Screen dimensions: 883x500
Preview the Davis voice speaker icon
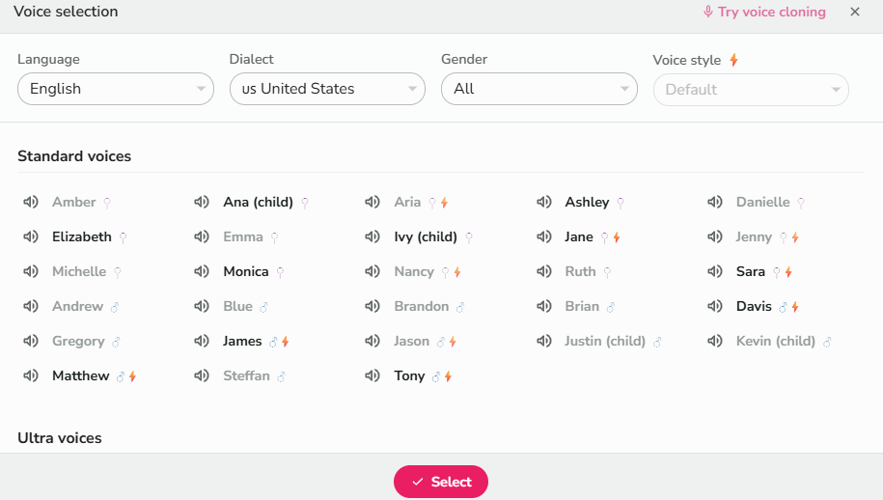(715, 306)
